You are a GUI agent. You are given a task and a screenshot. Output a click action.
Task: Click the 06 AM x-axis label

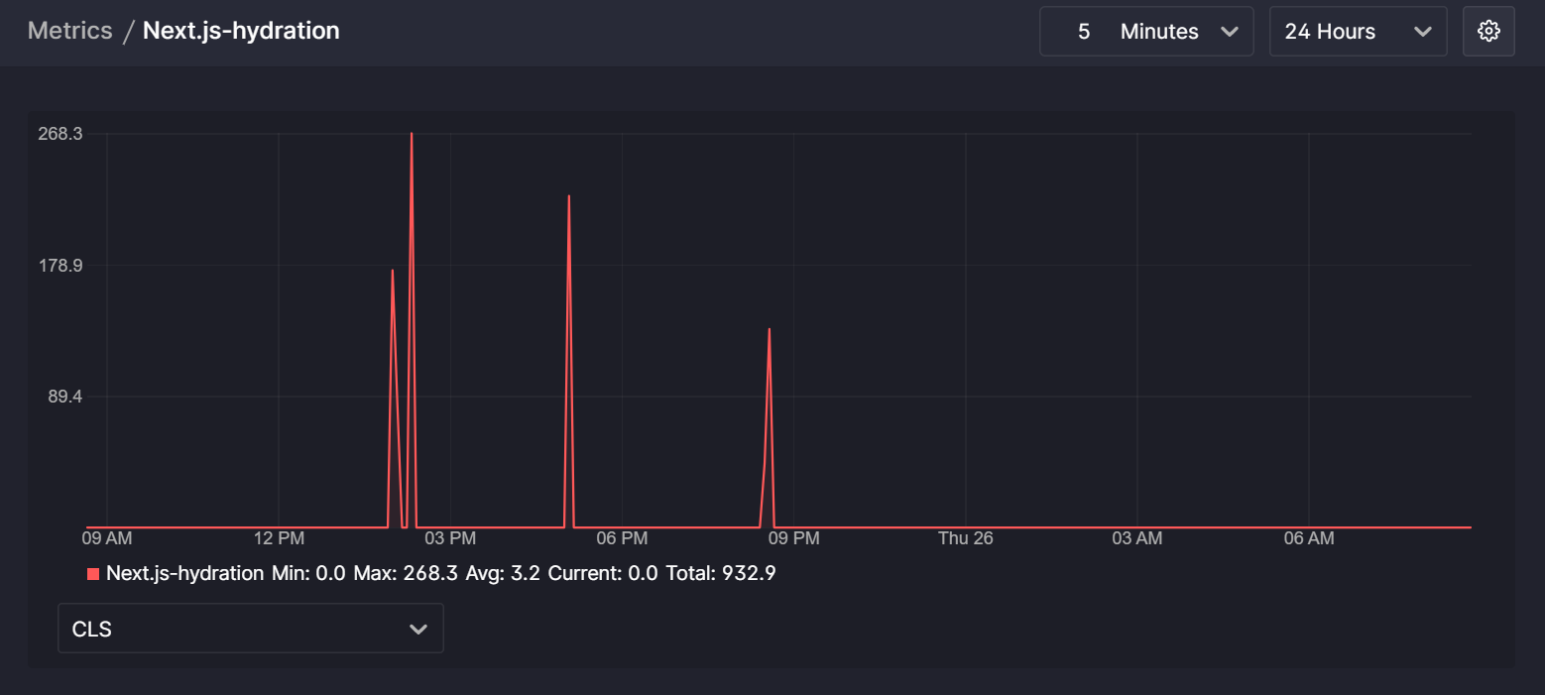coord(1309,538)
